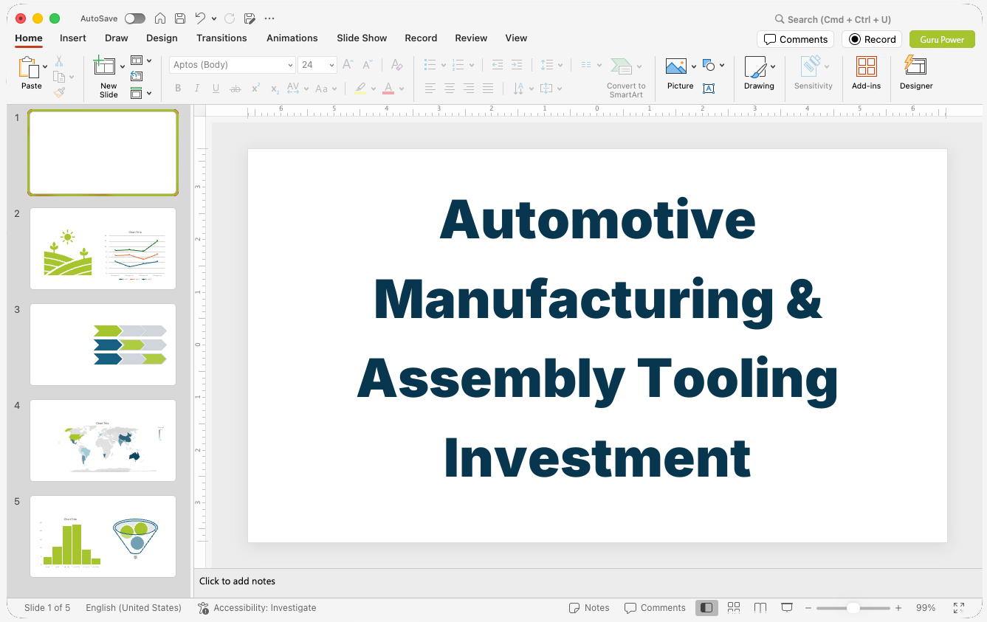Click the Comments button in status bar
Image resolution: width=987 pixels, height=622 pixels.
(655, 608)
